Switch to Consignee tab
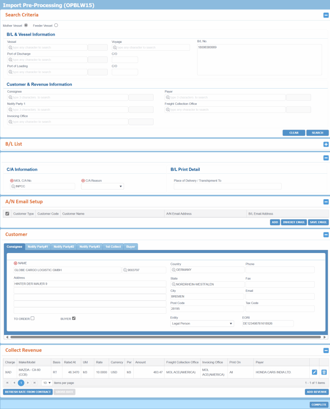 tap(15, 247)
